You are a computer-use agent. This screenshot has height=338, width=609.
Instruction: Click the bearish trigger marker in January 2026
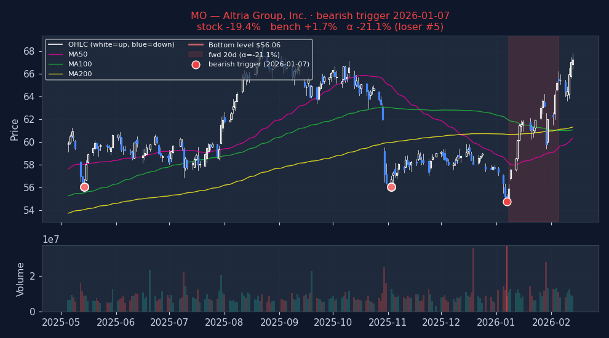[x=507, y=202]
